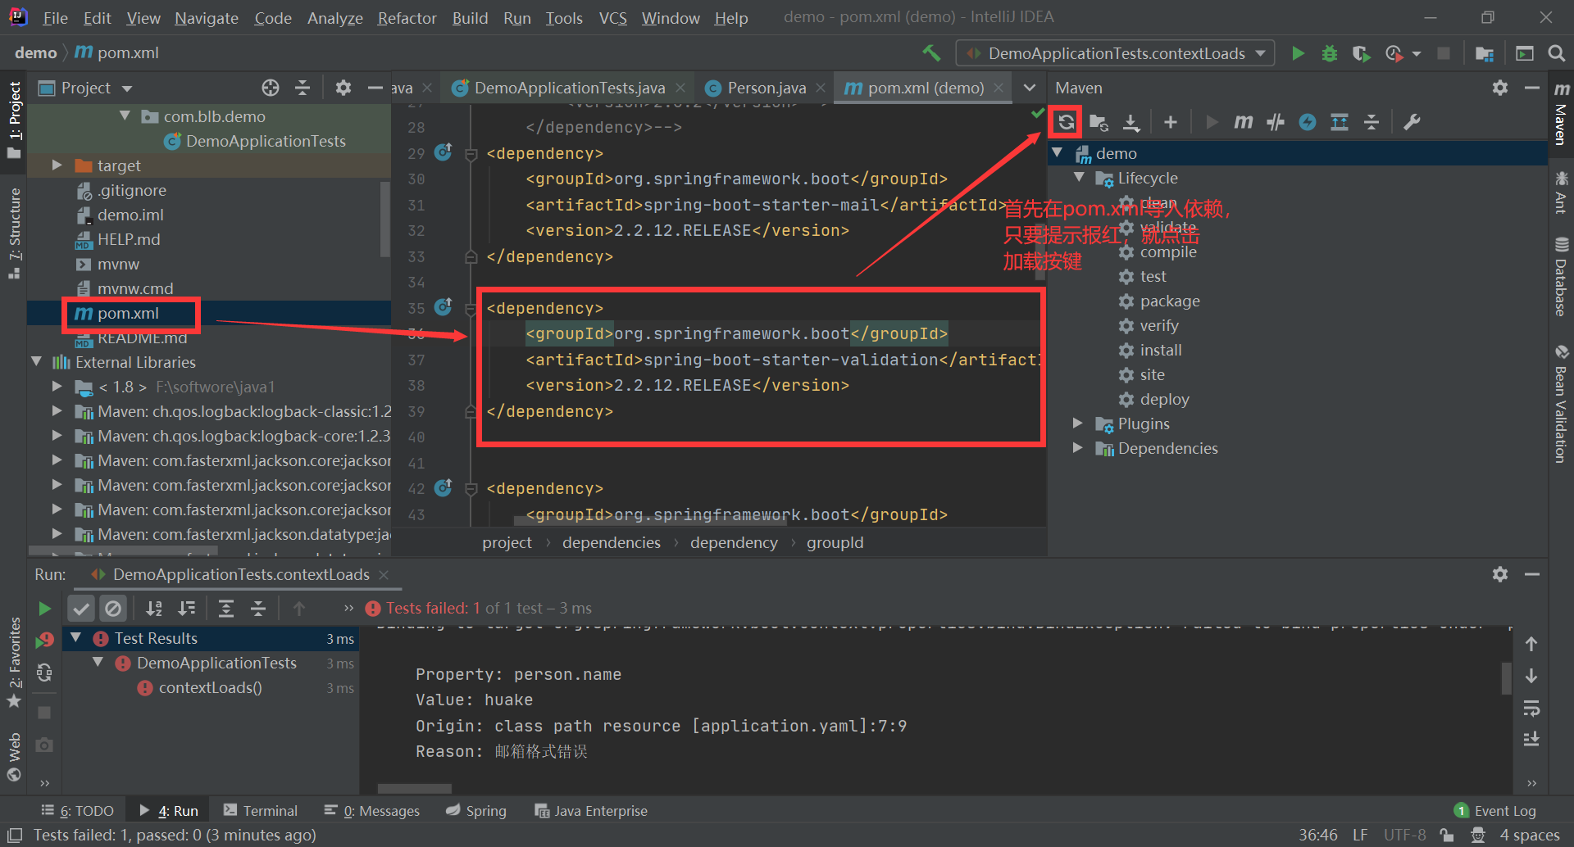Toggle soft-wrap in run console
The height and width of the screenshot is (847, 1574).
[1531, 709]
